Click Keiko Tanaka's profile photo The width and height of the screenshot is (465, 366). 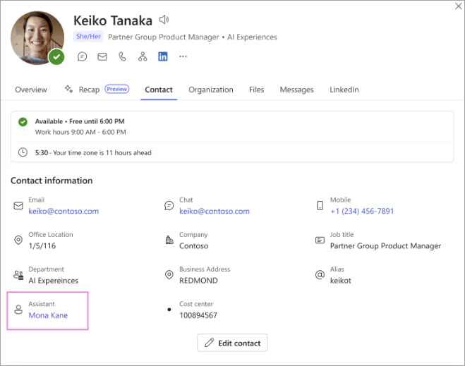tap(37, 37)
